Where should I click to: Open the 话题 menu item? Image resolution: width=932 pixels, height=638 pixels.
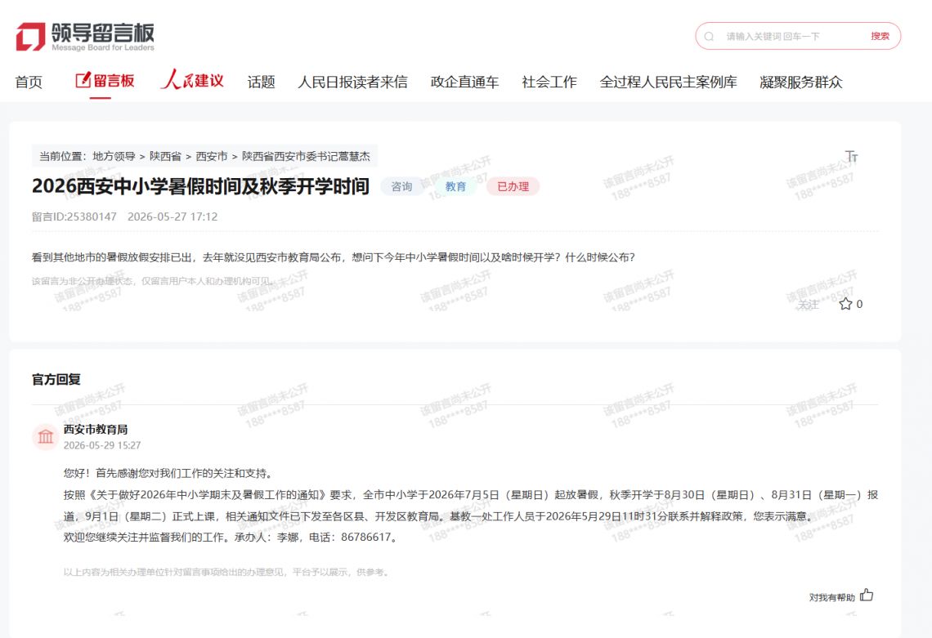(x=262, y=82)
